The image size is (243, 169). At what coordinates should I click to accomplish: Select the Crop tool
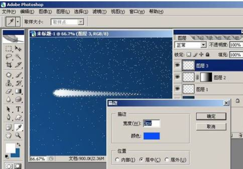coord(9,65)
